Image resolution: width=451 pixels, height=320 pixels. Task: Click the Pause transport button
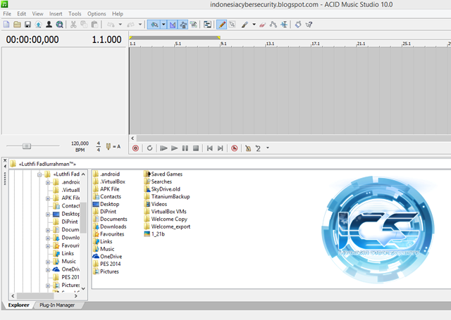[185, 148]
